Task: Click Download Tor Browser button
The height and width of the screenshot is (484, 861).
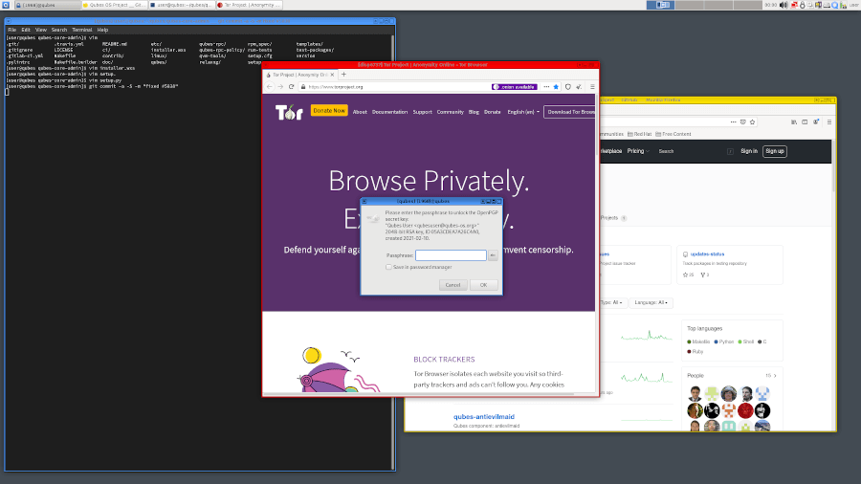Action: [570, 112]
